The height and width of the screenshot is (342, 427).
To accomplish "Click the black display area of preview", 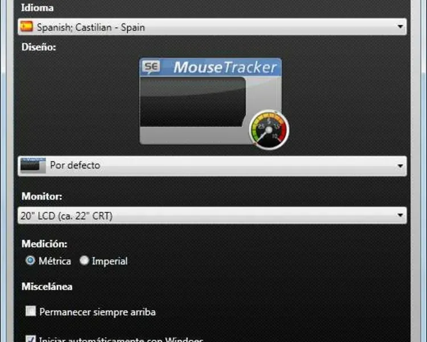I will coord(193,101).
